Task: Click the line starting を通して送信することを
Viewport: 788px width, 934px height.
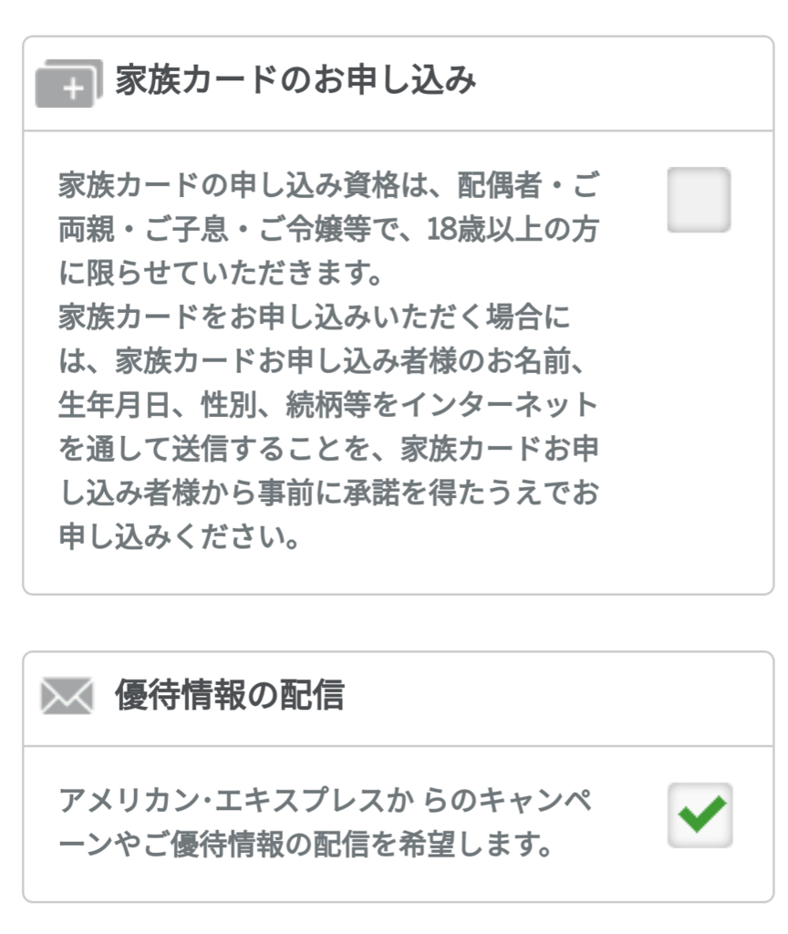Action: 328,449
